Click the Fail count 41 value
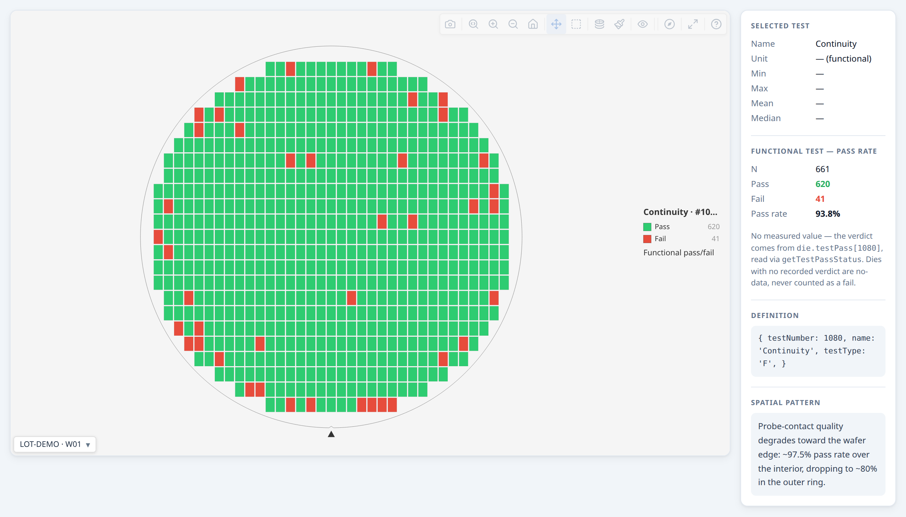The width and height of the screenshot is (906, 517). [x=820, y=199]
